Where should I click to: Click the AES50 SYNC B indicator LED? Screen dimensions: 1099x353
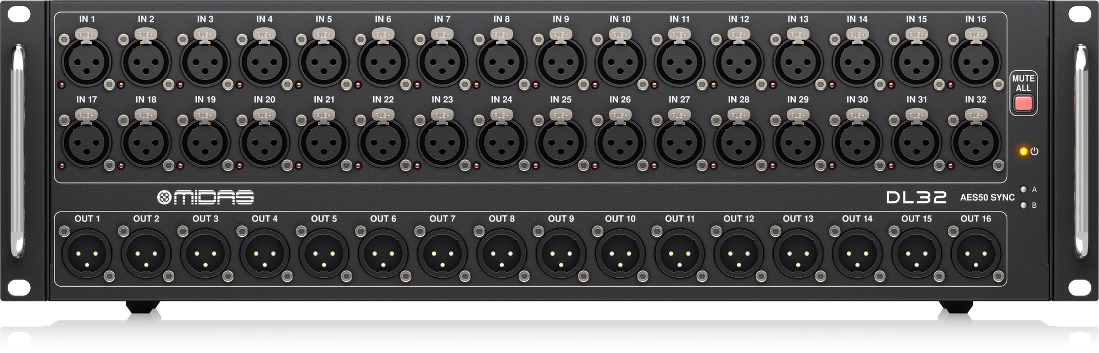[x=1023, y=206]
